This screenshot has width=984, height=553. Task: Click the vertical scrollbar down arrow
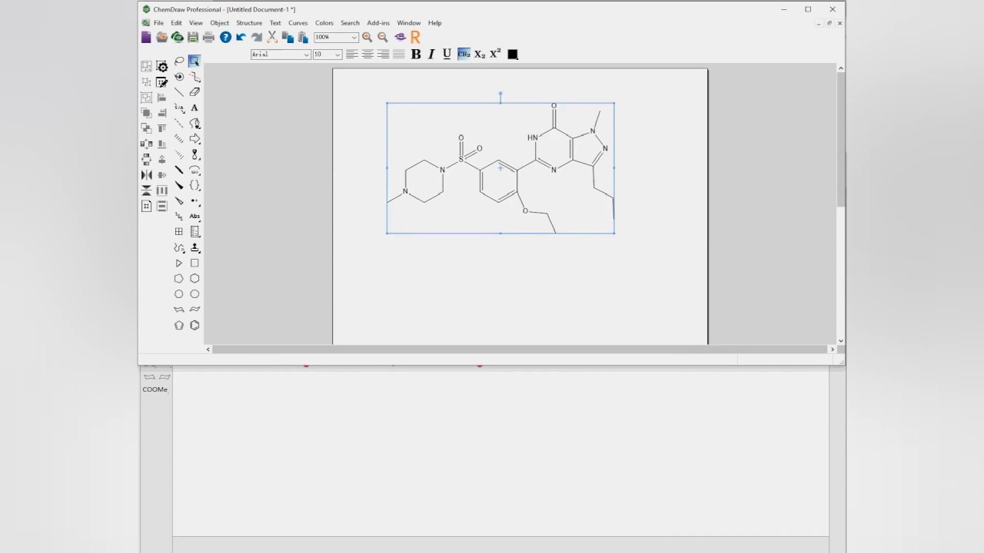[x=841, y=340]
